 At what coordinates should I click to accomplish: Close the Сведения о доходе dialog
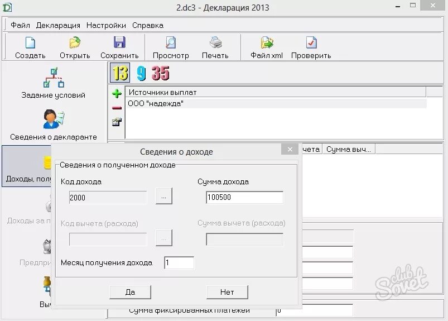[290, 149]
